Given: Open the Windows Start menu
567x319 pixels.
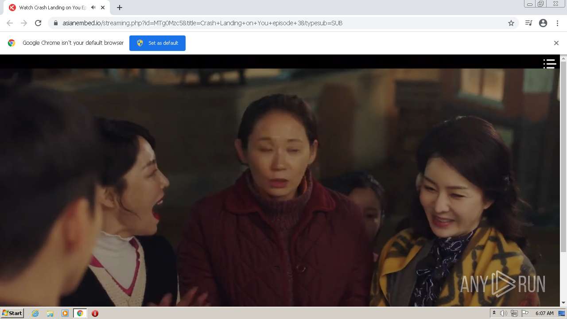Looking at the screenshot, I should click(x=12, y=313).
